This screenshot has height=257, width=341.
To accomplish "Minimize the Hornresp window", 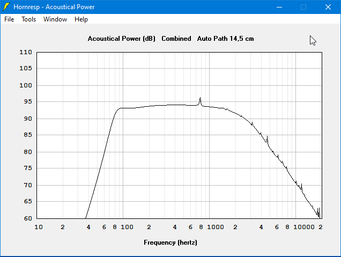I will (279, 7).
